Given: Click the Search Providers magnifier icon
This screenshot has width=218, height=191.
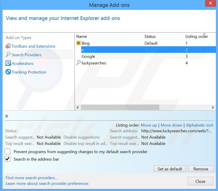Looking at the screenshot, I should coord(8,54).
